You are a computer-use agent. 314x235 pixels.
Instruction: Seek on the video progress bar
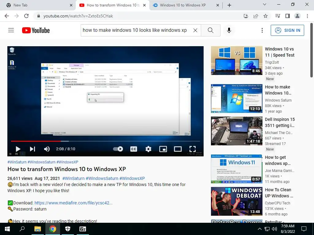[105, 141]
